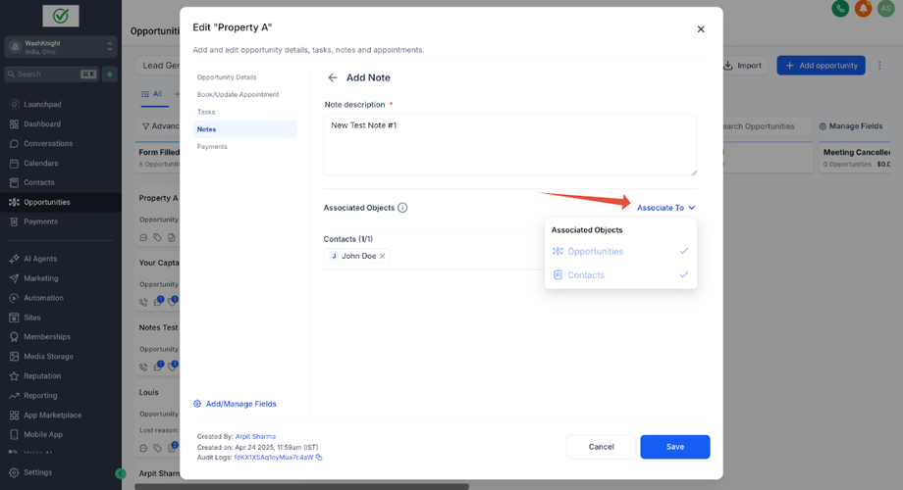The width and height of the screenshot is (903, 490).
Task: Save the note
Action: coord(674,447)
